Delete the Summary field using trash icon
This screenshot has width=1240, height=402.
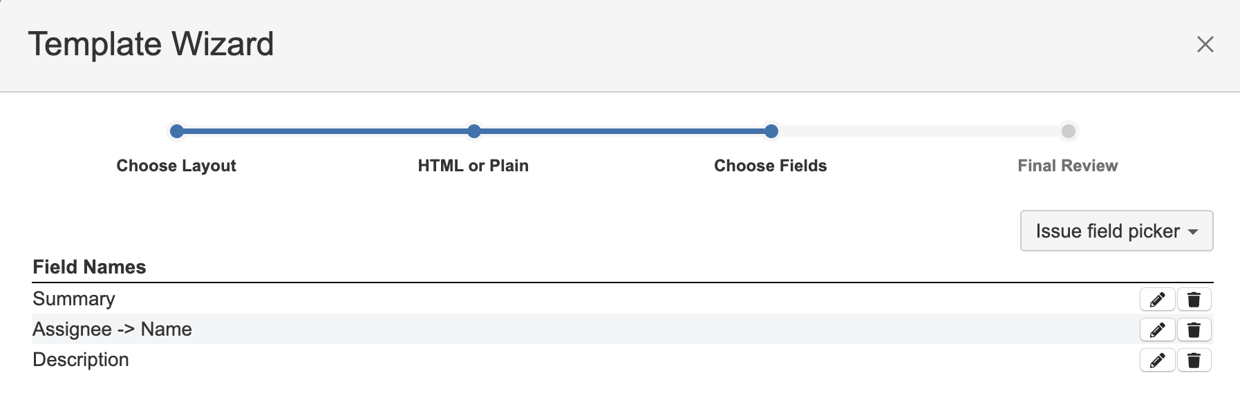[x=1194, y=299]
